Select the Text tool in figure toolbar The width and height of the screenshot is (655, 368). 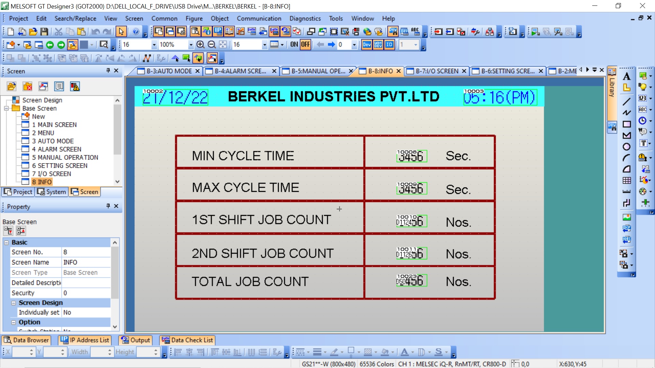626,76
